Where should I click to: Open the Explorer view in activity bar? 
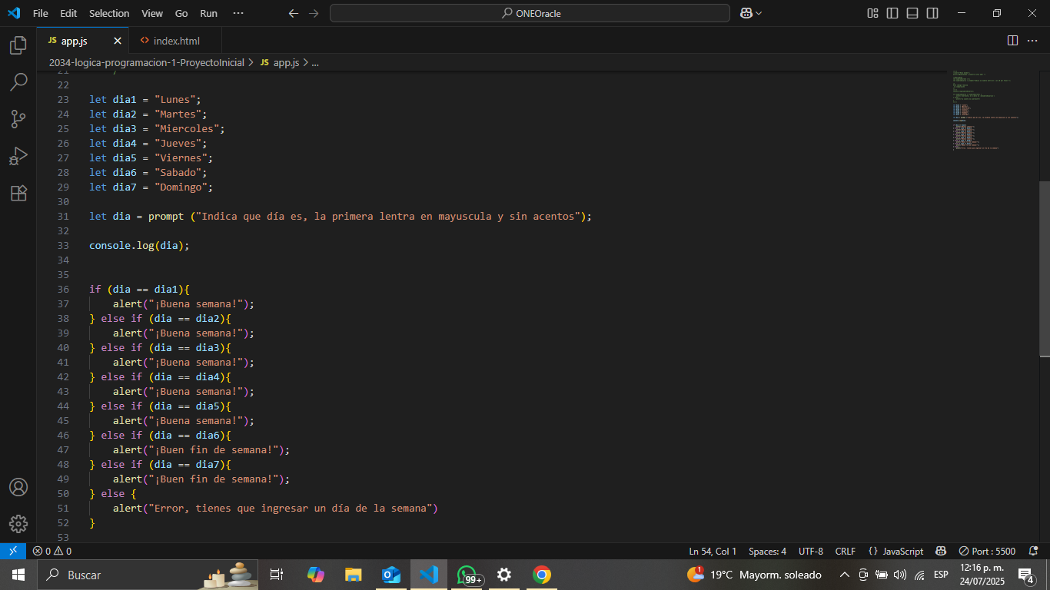(18, 45)
